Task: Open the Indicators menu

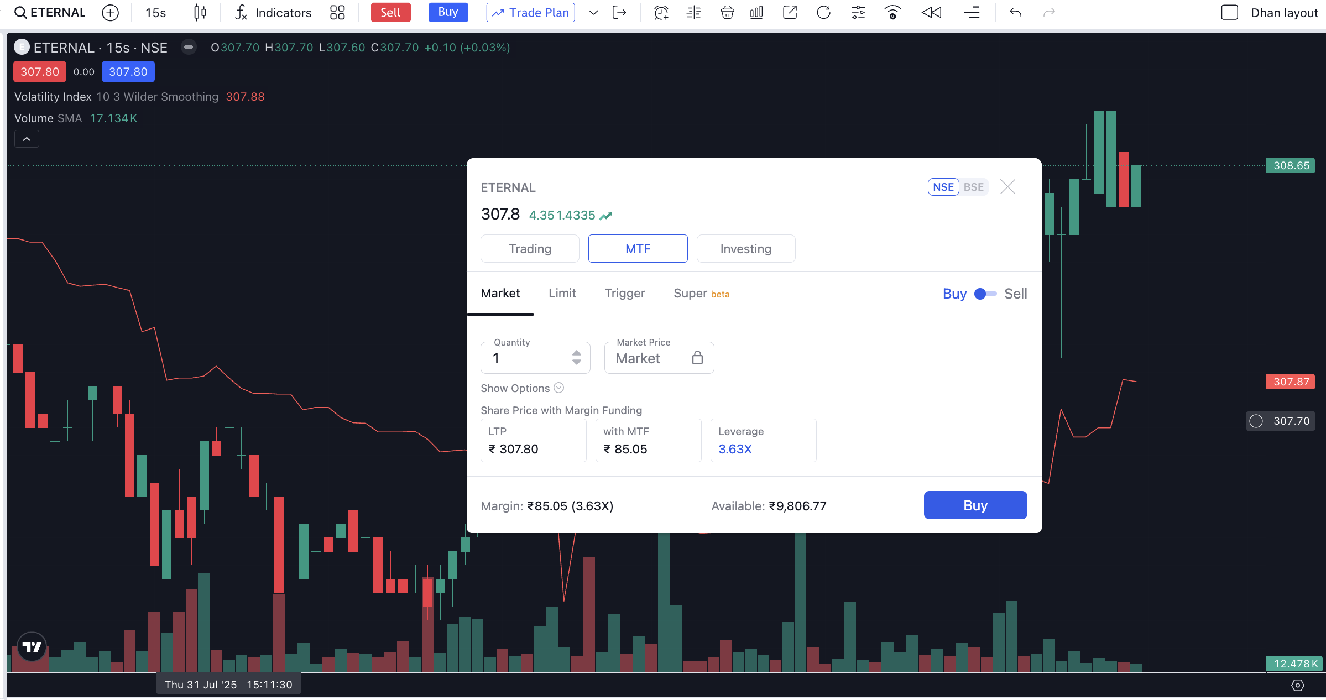Action: click(273, 13)
